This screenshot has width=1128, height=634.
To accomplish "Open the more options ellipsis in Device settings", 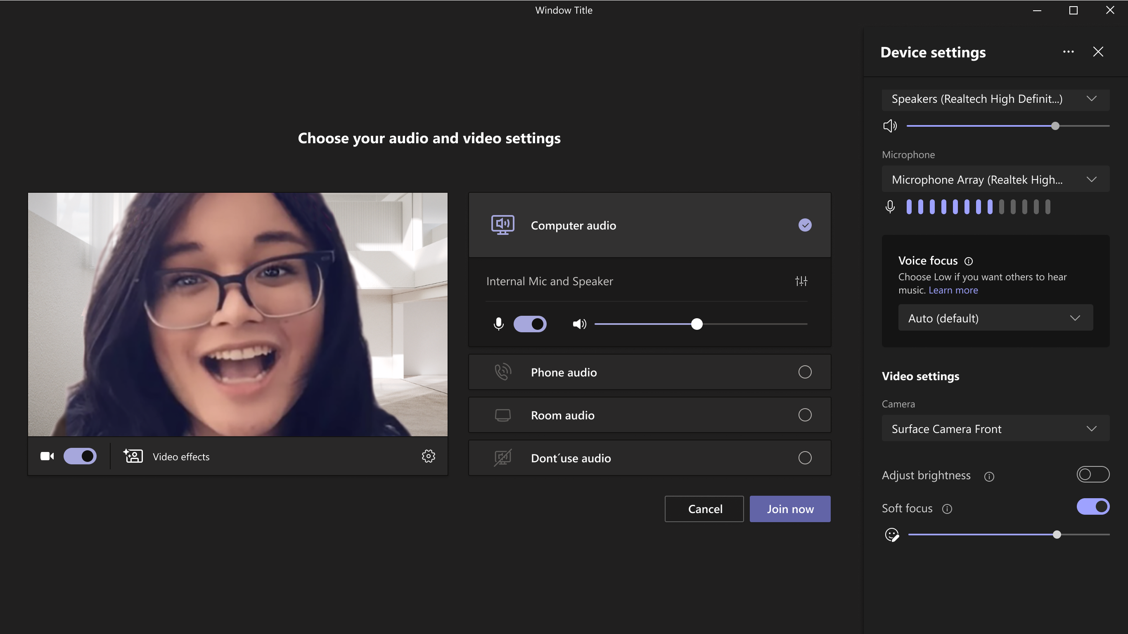I will 1069,52.
